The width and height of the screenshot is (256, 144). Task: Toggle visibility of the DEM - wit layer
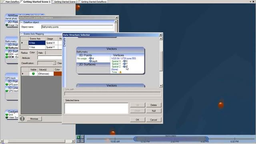click(7, 54)
